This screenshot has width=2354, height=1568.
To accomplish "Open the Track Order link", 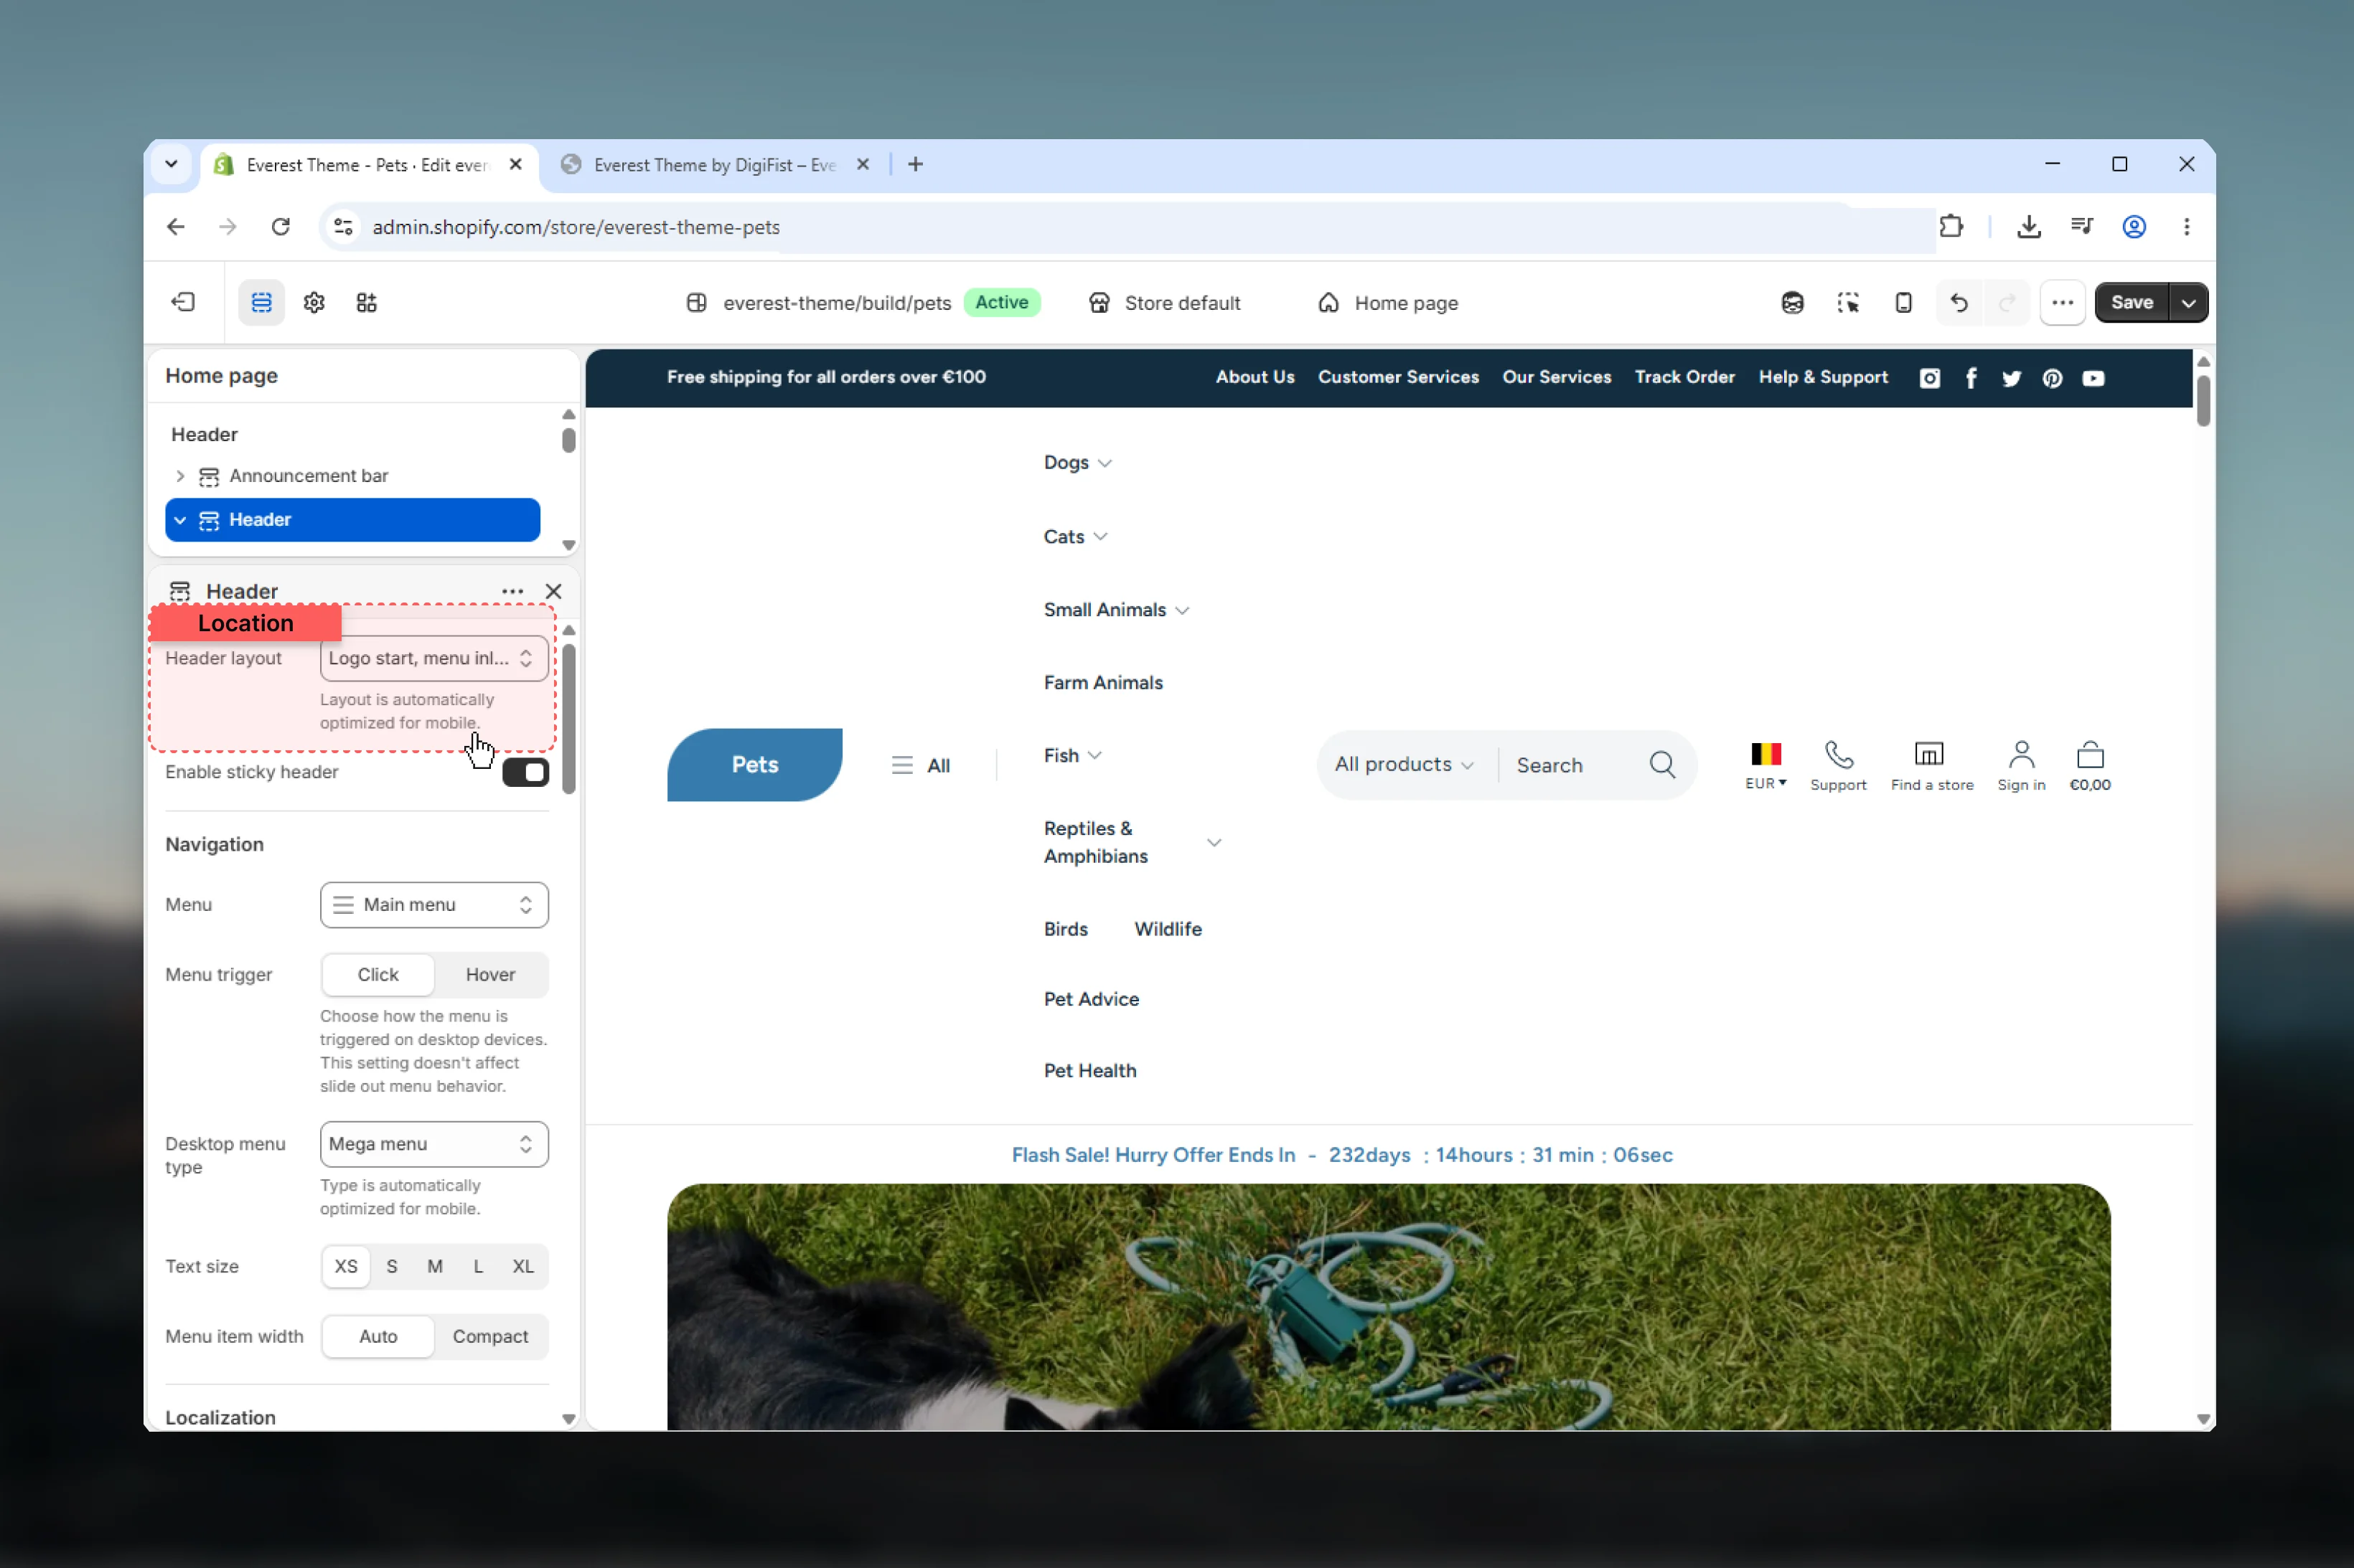I will [1684, 377].
